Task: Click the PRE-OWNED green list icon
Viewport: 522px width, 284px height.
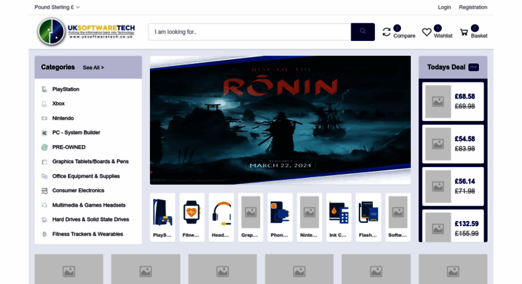Action: point(44,147)
